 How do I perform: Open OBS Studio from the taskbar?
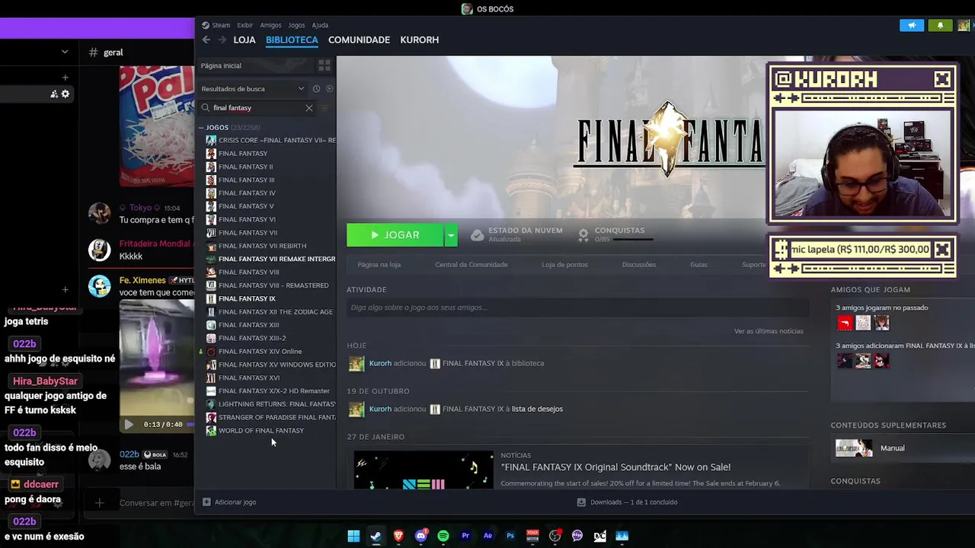coord(555,536)
